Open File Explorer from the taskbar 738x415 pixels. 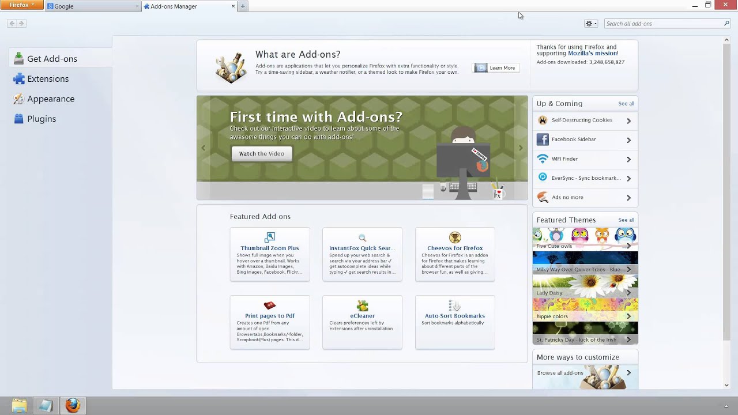point(19,406)
